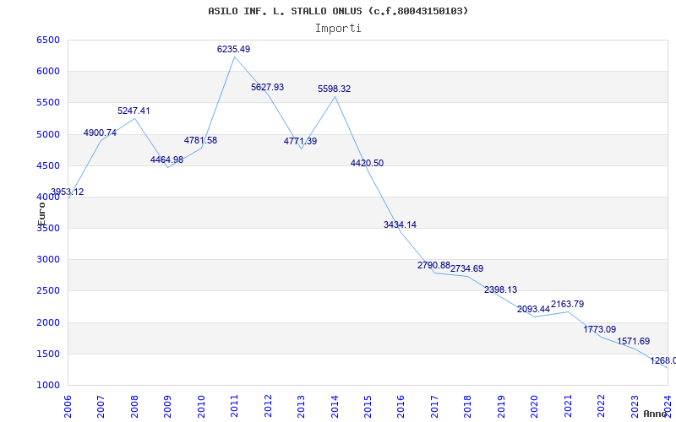Click the 2398.13 data label
The width and height of the screenshot is (676, 422).
(500, 289)
